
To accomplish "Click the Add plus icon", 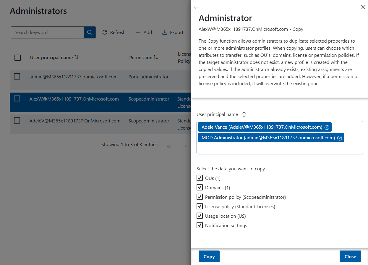I will pos(138,33).
